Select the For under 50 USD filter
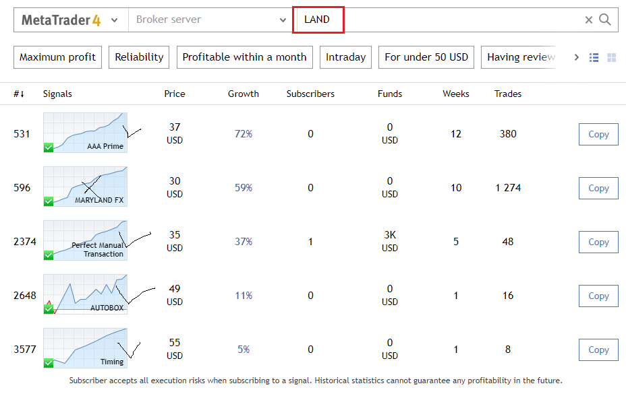The height and width of the screenshot is (396, 626). click(426, 57)
